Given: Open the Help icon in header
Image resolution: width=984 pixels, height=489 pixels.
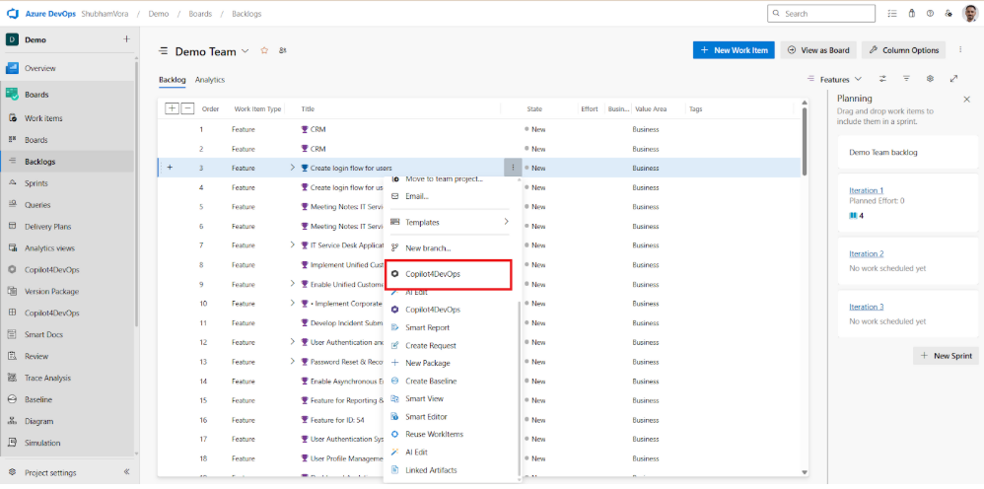Looking at the screenshot, I should [930, 13].
